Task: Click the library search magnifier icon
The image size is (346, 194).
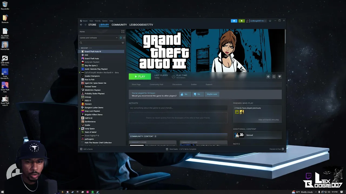Action: (81, 43)
